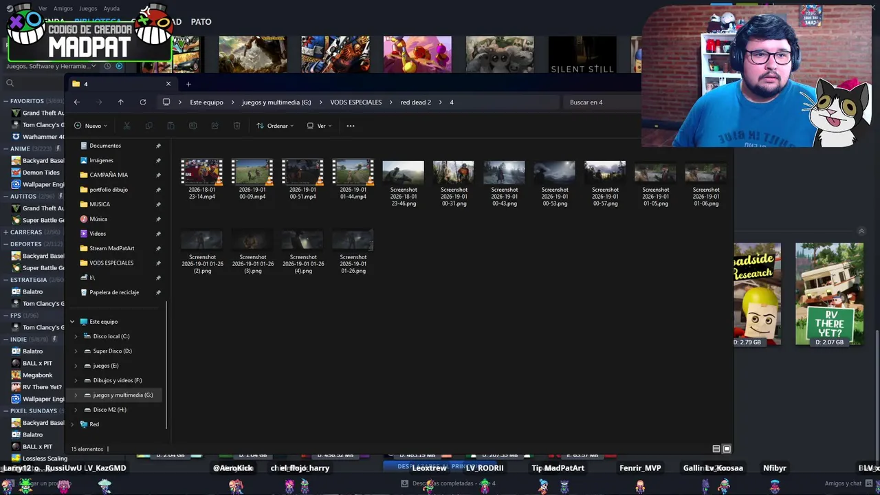Switch to large thumbnails view icon
The image size is (880, 495).
(x=727, y=449)
